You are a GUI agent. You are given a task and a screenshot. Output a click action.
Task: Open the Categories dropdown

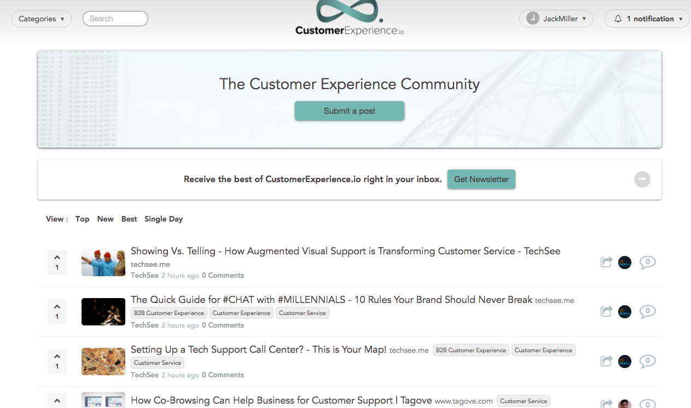tap(41, 19)
